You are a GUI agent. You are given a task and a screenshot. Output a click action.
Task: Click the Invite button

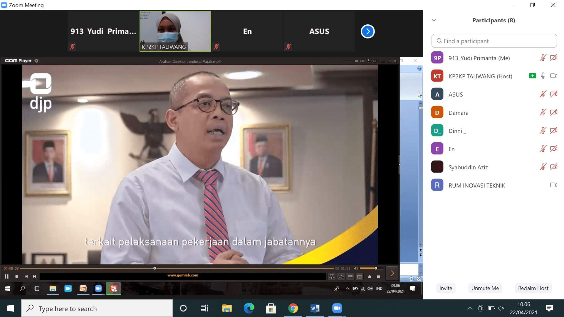[x=446, y=288]
